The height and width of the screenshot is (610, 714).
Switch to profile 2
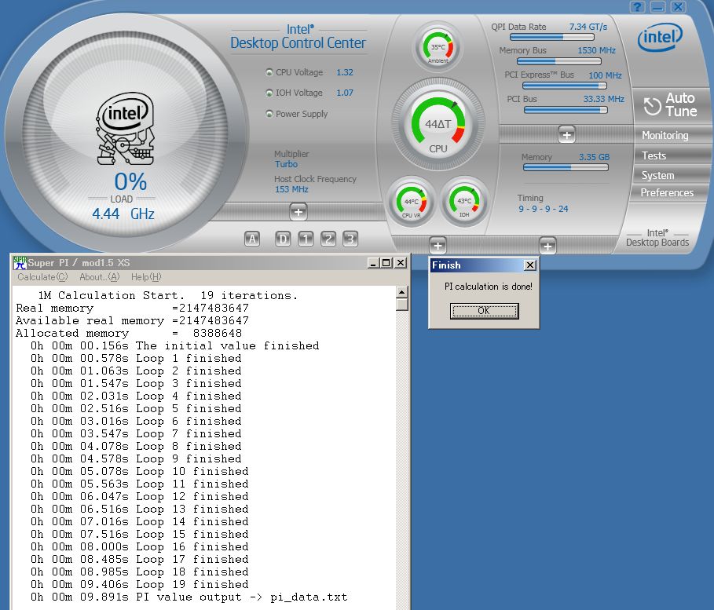pyautogui.click(x=328, y=239)
